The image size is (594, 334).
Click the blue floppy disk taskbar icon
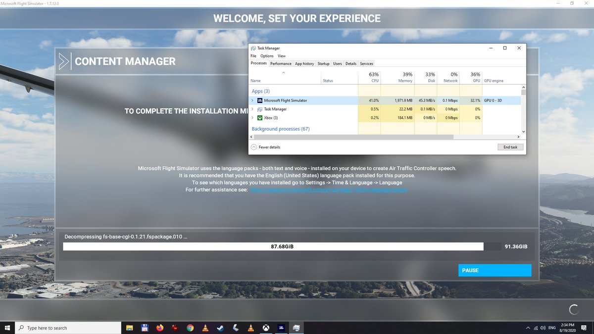coord(145,328)
